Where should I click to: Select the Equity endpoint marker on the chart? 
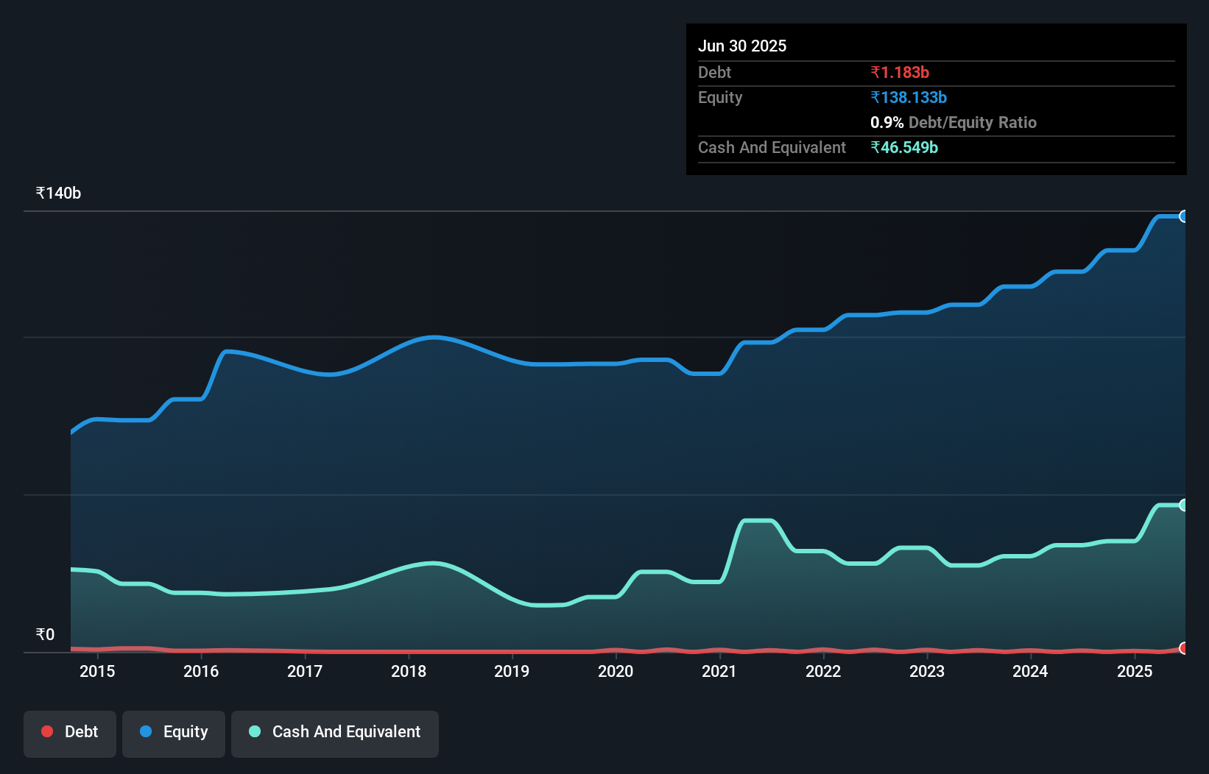(1185, 216)
